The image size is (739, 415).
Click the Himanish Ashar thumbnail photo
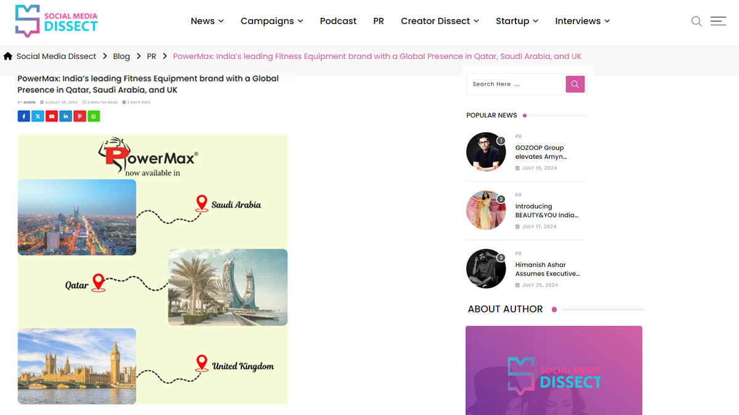[486, 269]
